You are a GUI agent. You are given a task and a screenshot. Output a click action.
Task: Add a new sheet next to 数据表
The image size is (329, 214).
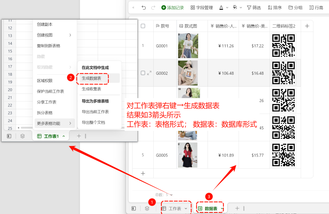pos(237,208)
